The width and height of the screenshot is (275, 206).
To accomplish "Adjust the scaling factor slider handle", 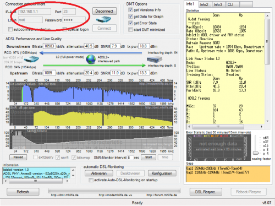I will coord(256,153).
